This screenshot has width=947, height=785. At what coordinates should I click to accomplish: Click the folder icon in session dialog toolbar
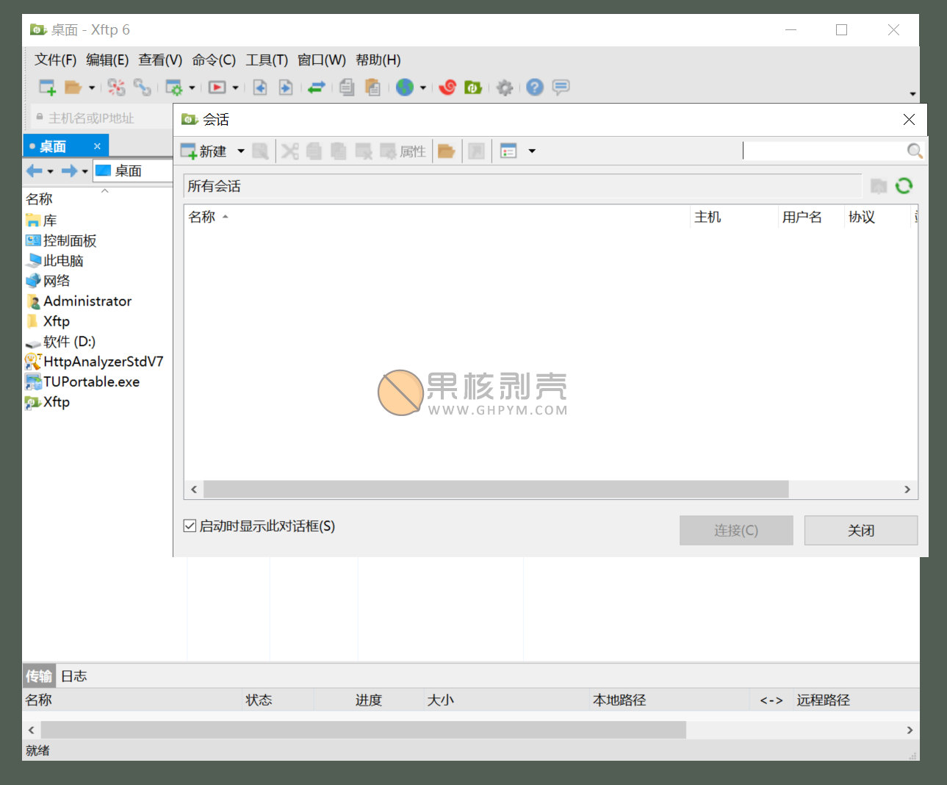click(446, 151)
